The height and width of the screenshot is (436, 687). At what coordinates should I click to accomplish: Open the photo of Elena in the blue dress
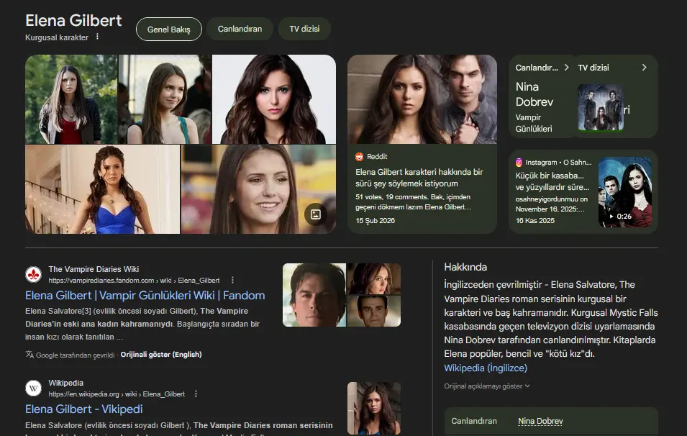click(x=103, y=189)
